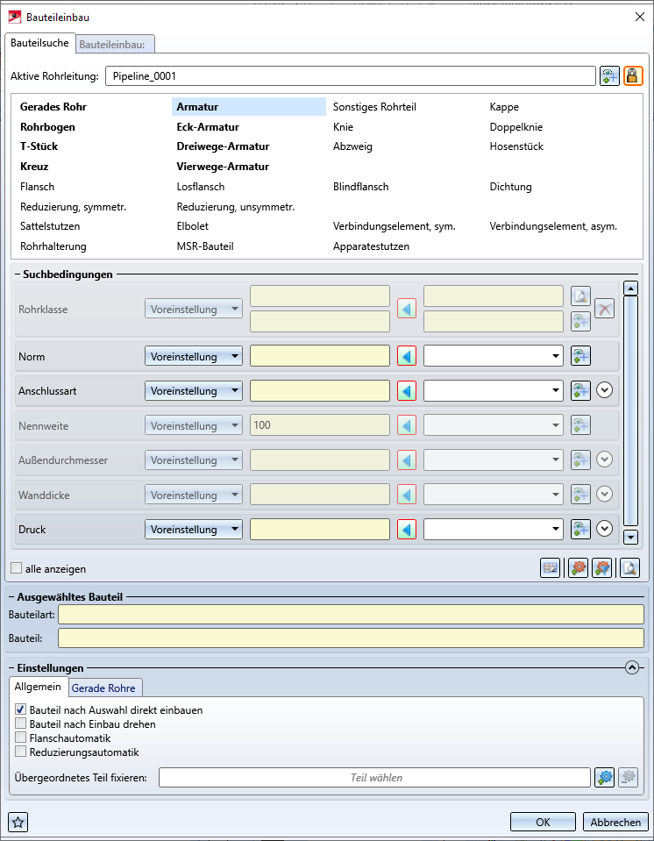Click the search icon in Rohrklasse row

(580, 296)
